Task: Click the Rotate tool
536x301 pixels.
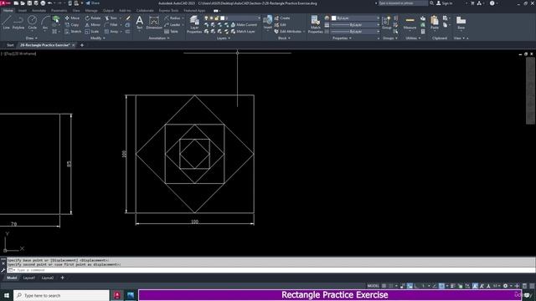Action: click(x=93, y=18)
